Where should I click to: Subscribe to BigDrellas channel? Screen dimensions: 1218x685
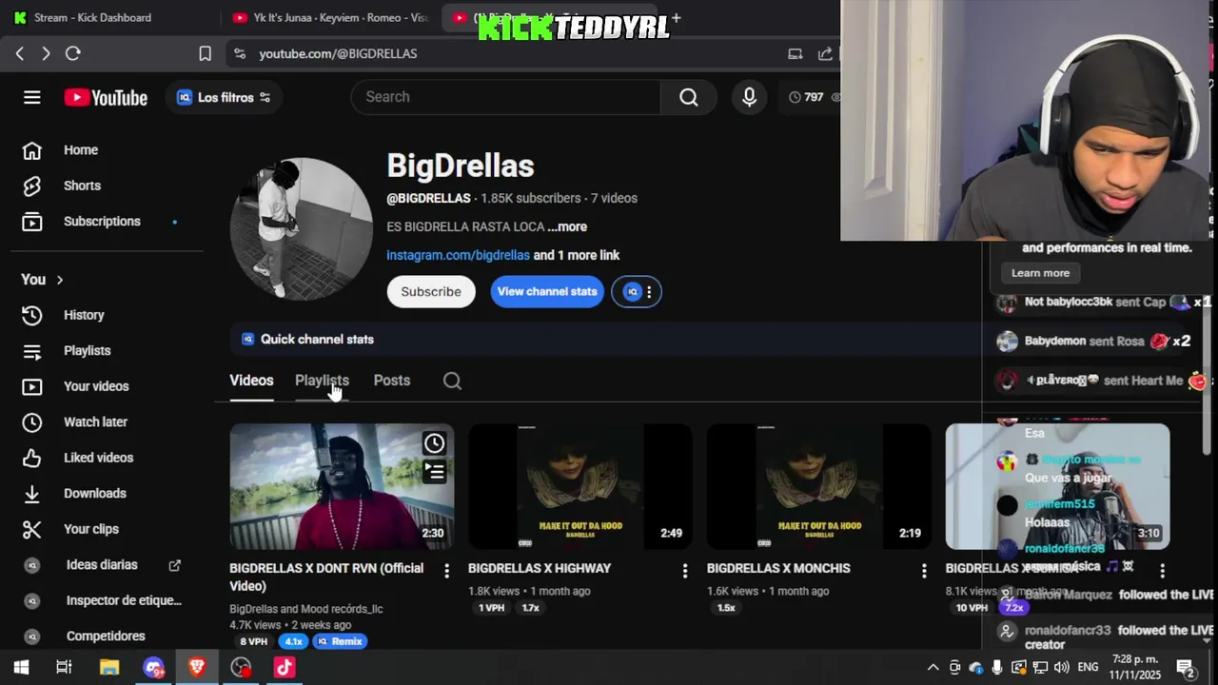click(431, 292)
